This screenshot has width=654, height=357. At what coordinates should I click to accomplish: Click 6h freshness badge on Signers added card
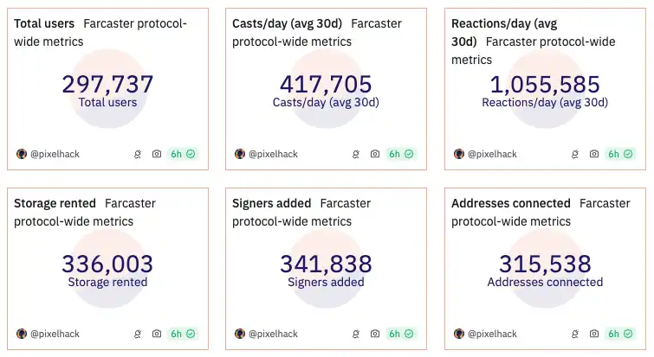(x=400, y=333)
